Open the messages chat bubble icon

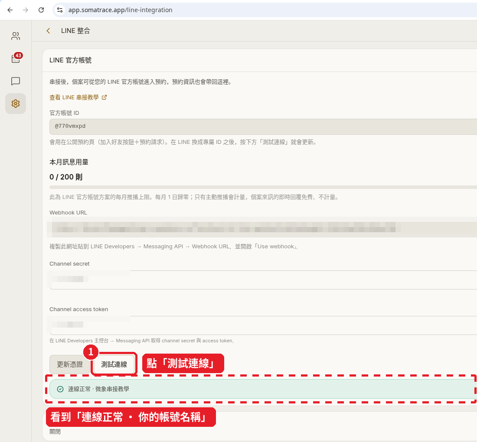pyautogui.click(x=16, y=81)
